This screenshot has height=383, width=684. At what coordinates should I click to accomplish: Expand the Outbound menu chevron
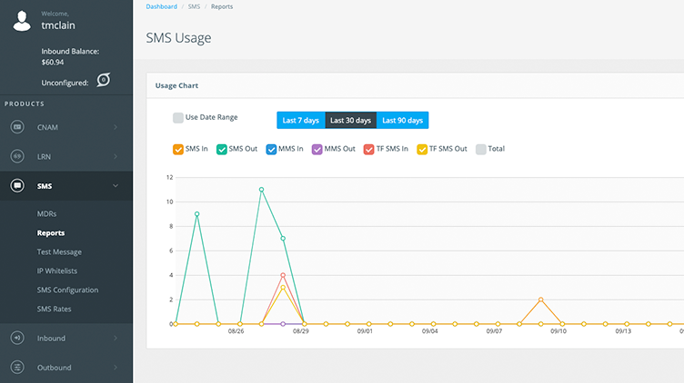coord(116,368)
